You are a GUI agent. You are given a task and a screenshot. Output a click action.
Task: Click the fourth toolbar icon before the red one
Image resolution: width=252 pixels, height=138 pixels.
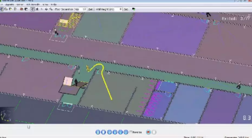point(15,9)
